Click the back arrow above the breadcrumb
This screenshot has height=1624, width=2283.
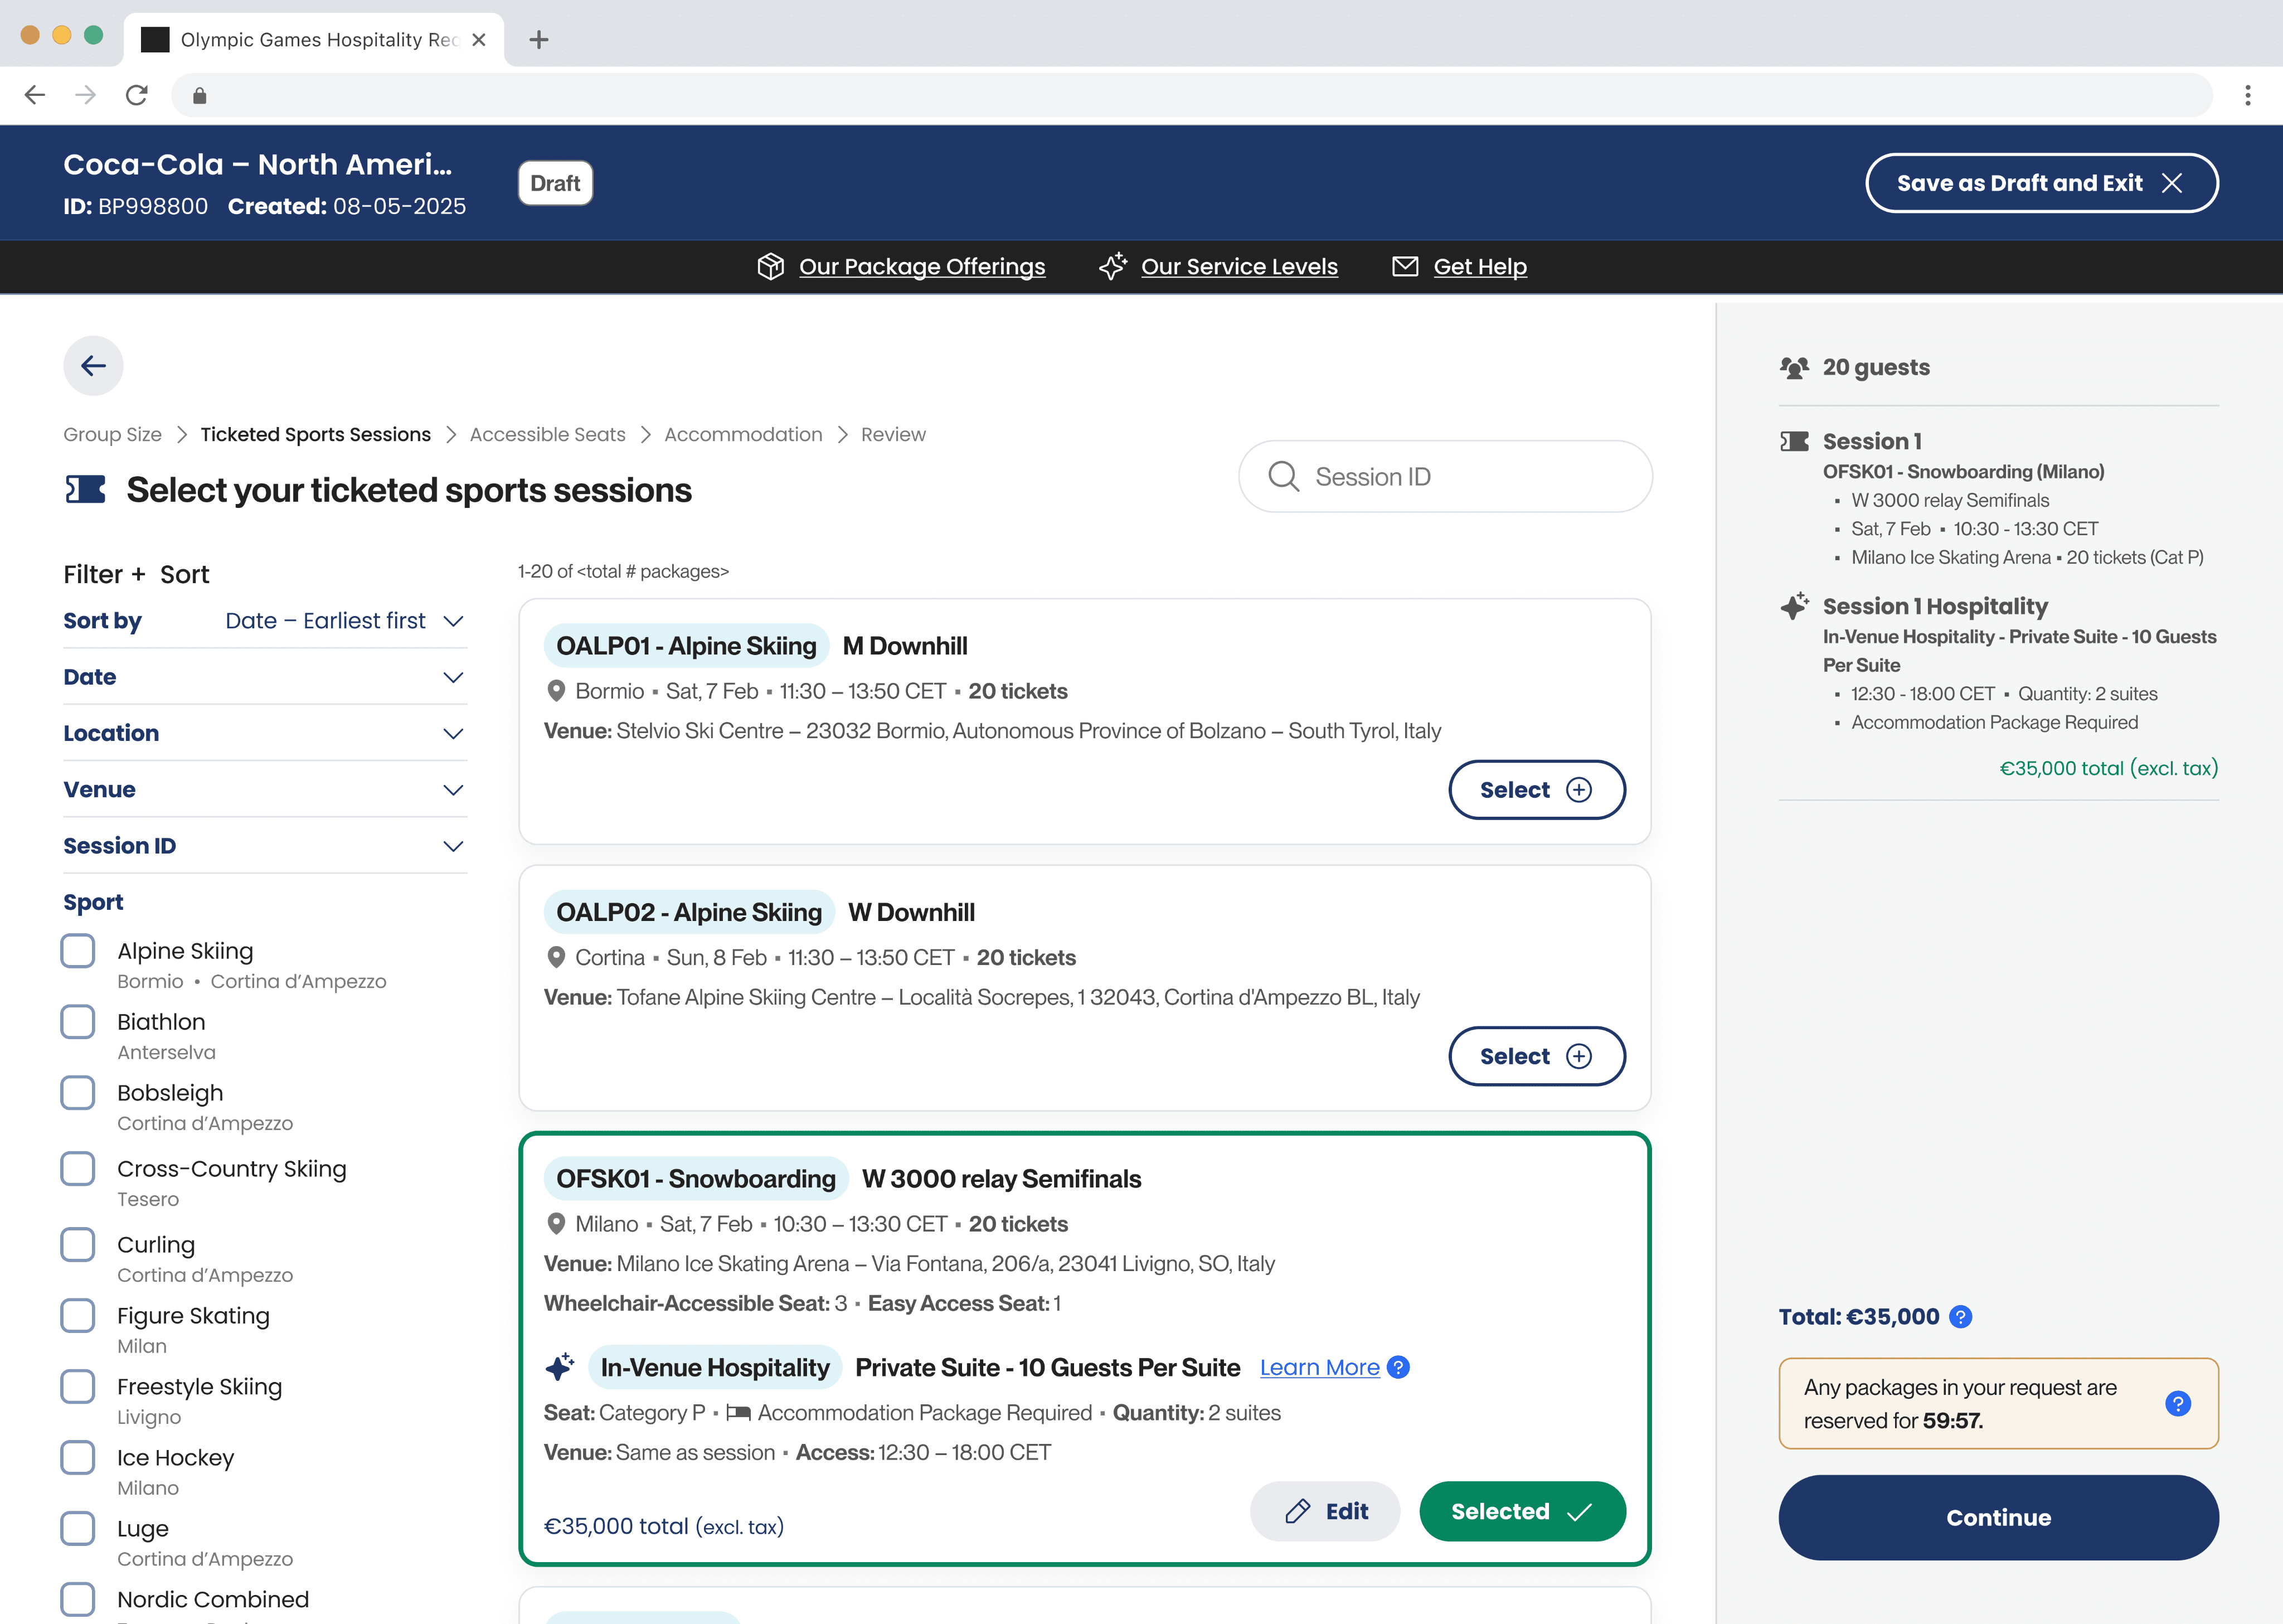(x=93, y=366)
